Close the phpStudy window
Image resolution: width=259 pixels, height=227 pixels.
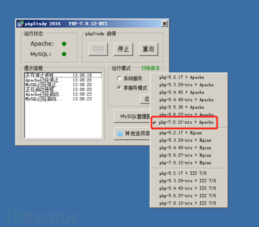pyautogui.click(x=164, y=24)
